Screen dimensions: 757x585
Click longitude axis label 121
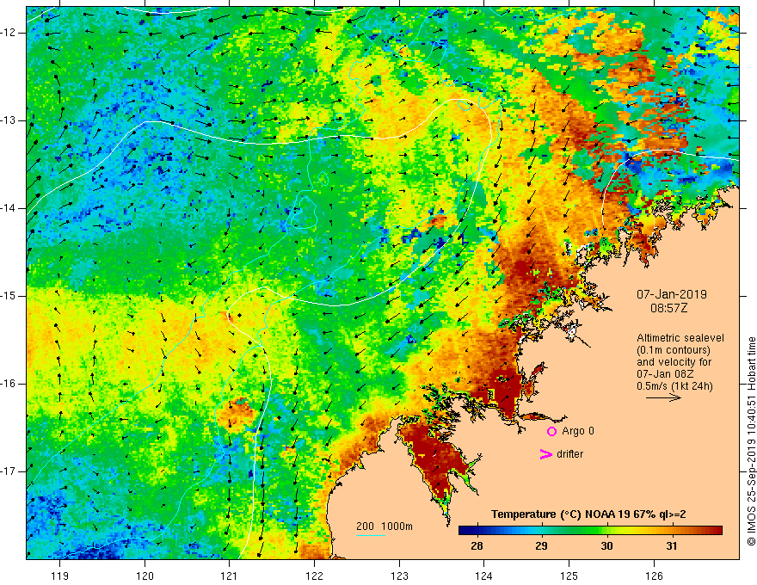[x=230, y=576]
